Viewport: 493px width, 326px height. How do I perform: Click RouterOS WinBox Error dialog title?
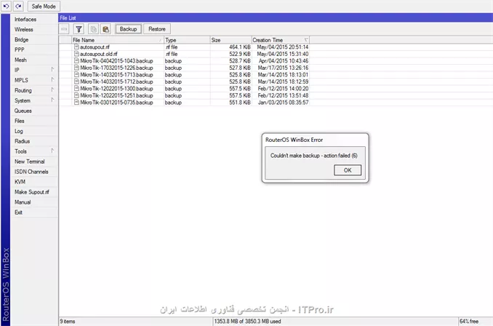pos(294,140)
